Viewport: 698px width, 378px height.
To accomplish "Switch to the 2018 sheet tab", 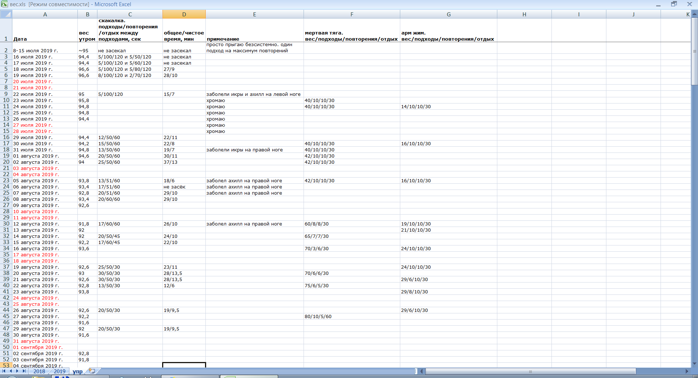I will (39, 371).
